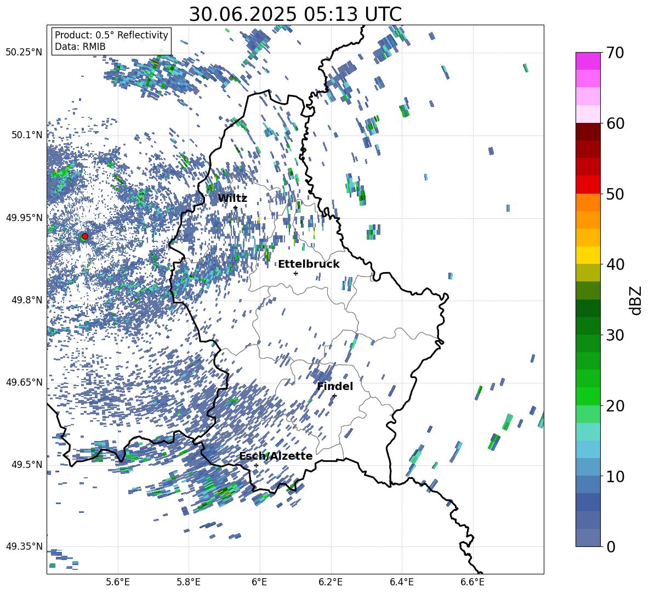Click the 0 tick on colorbar
The image size is (649, 593).
click(x=611, y=546)
